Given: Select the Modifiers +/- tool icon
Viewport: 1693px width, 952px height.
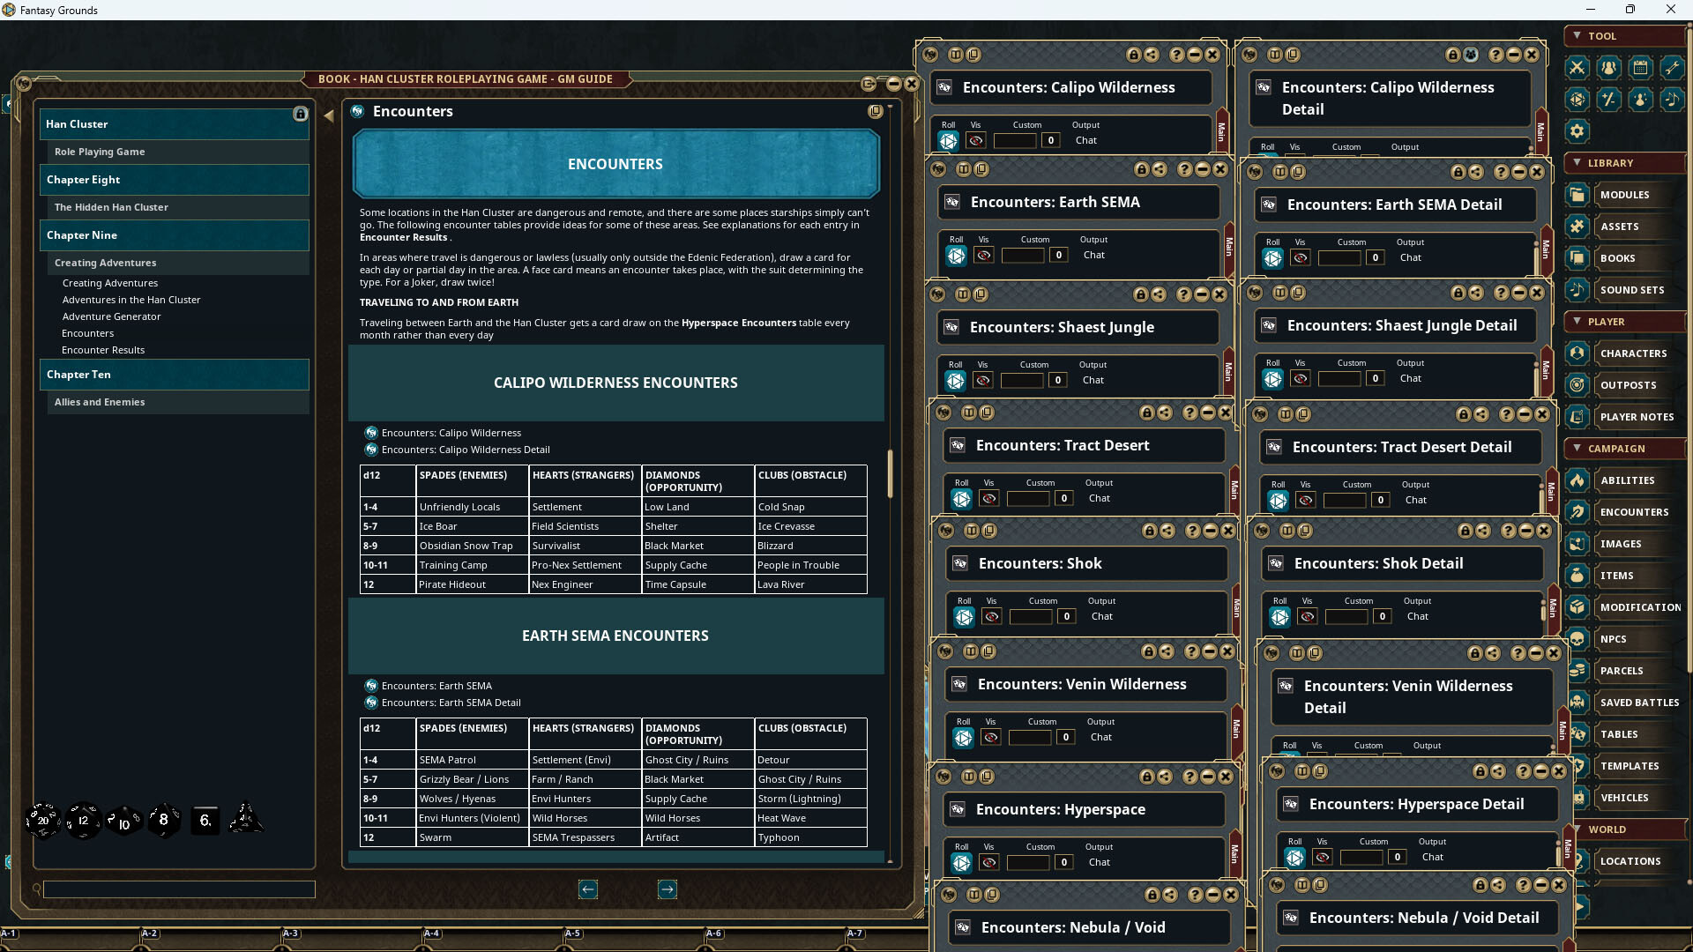Looking at the screenshot, I should click(1608, 100).
